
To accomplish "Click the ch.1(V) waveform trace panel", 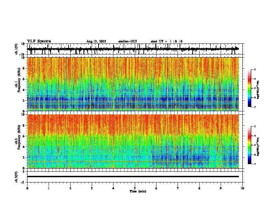I will pos(135,49).
